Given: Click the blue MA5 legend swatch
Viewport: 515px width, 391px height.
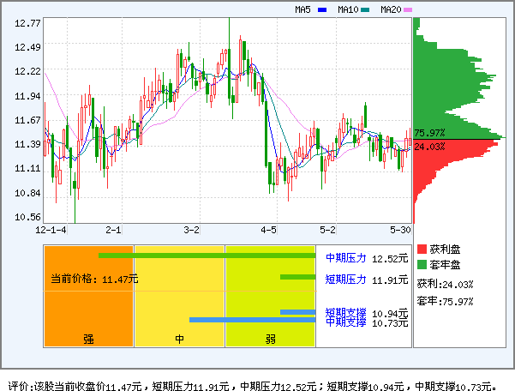Looking at the screenshot, I should [x=321, y=10].
